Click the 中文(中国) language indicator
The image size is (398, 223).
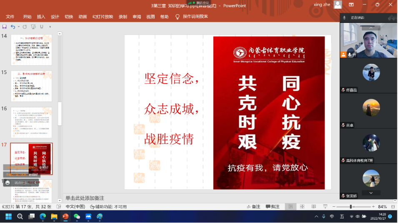[x=75, y=207]
